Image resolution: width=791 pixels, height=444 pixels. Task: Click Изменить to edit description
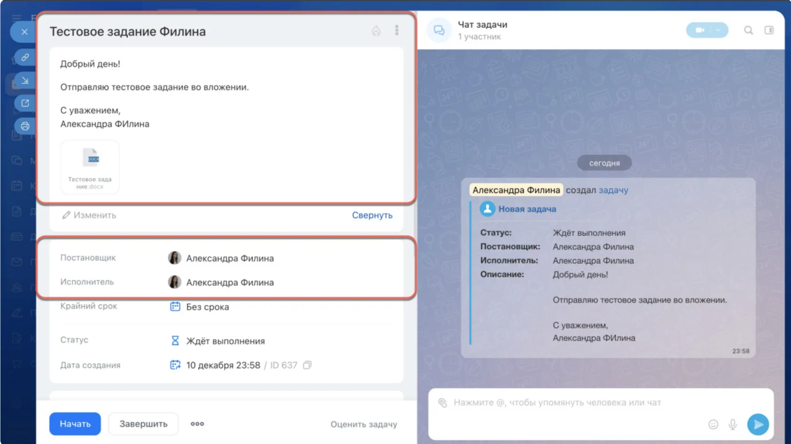(89, 215)
